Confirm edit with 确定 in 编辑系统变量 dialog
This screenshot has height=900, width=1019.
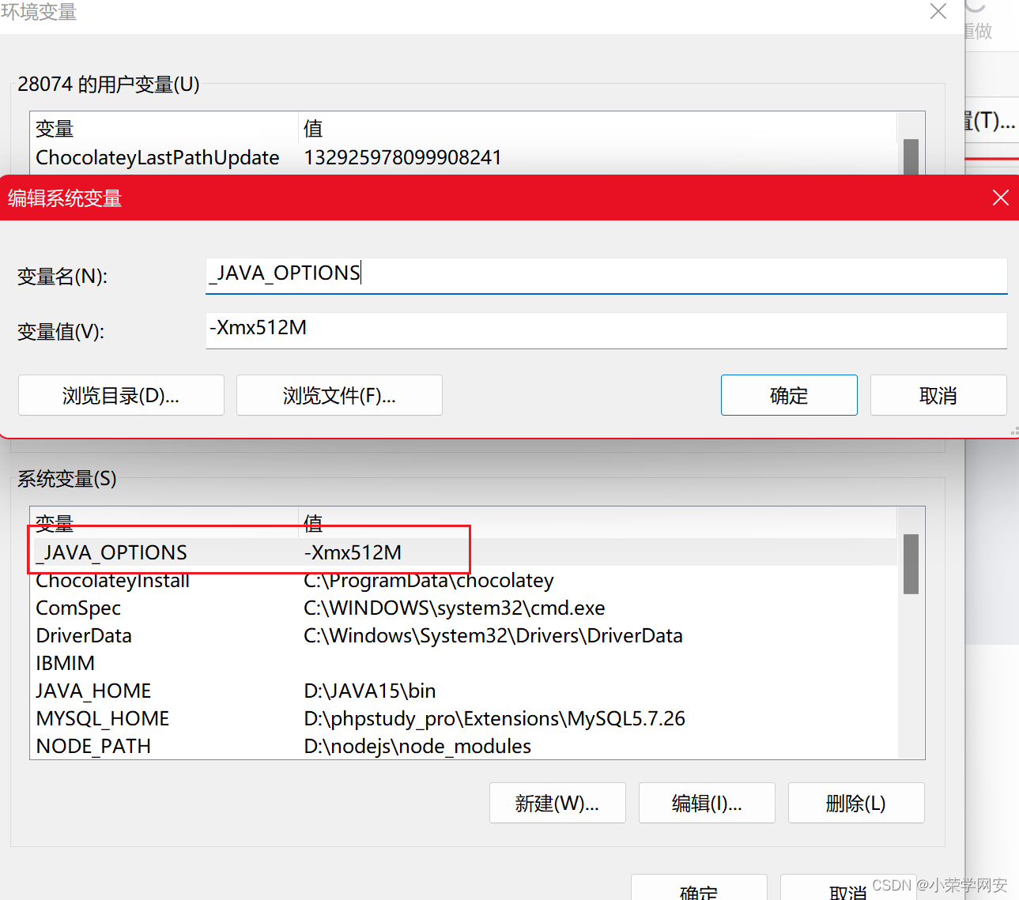789,395
